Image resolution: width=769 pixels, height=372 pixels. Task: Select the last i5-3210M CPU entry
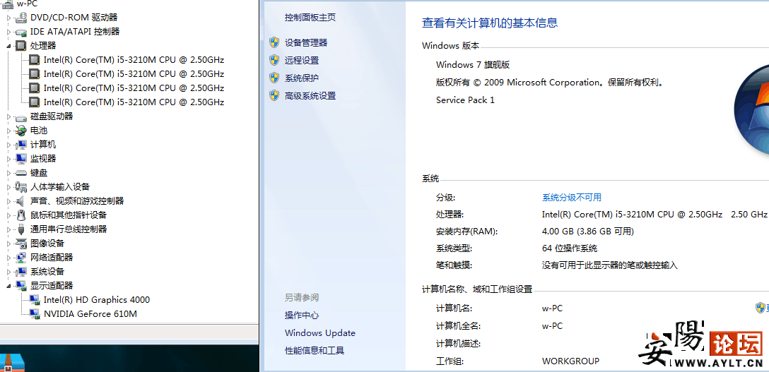(x=134, y=102)
